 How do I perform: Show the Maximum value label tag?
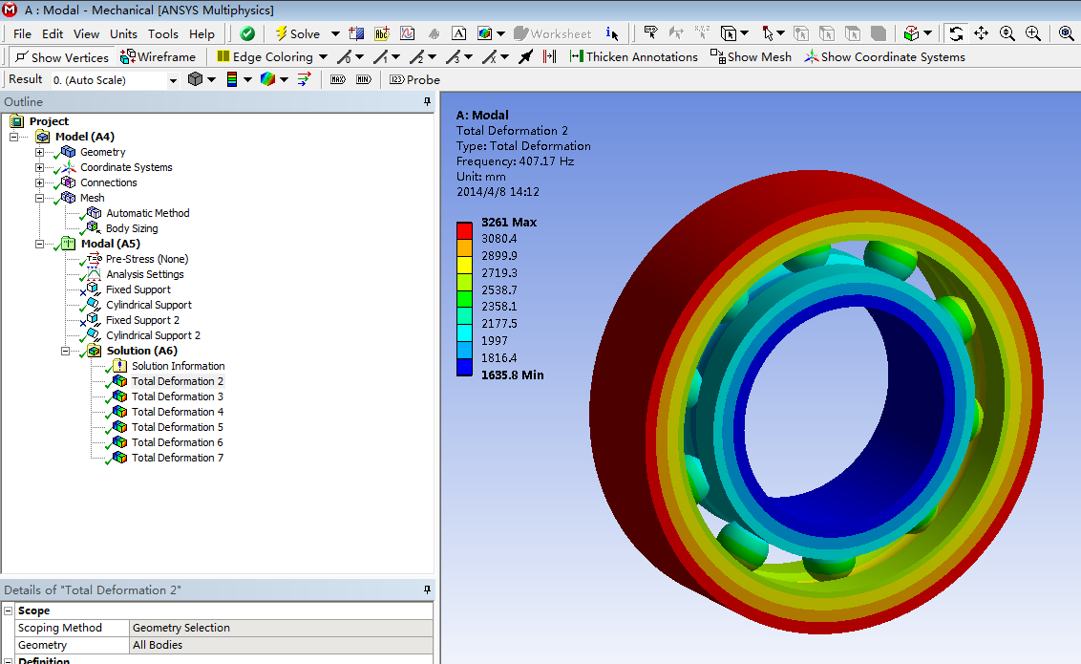(x=338, y=79)
